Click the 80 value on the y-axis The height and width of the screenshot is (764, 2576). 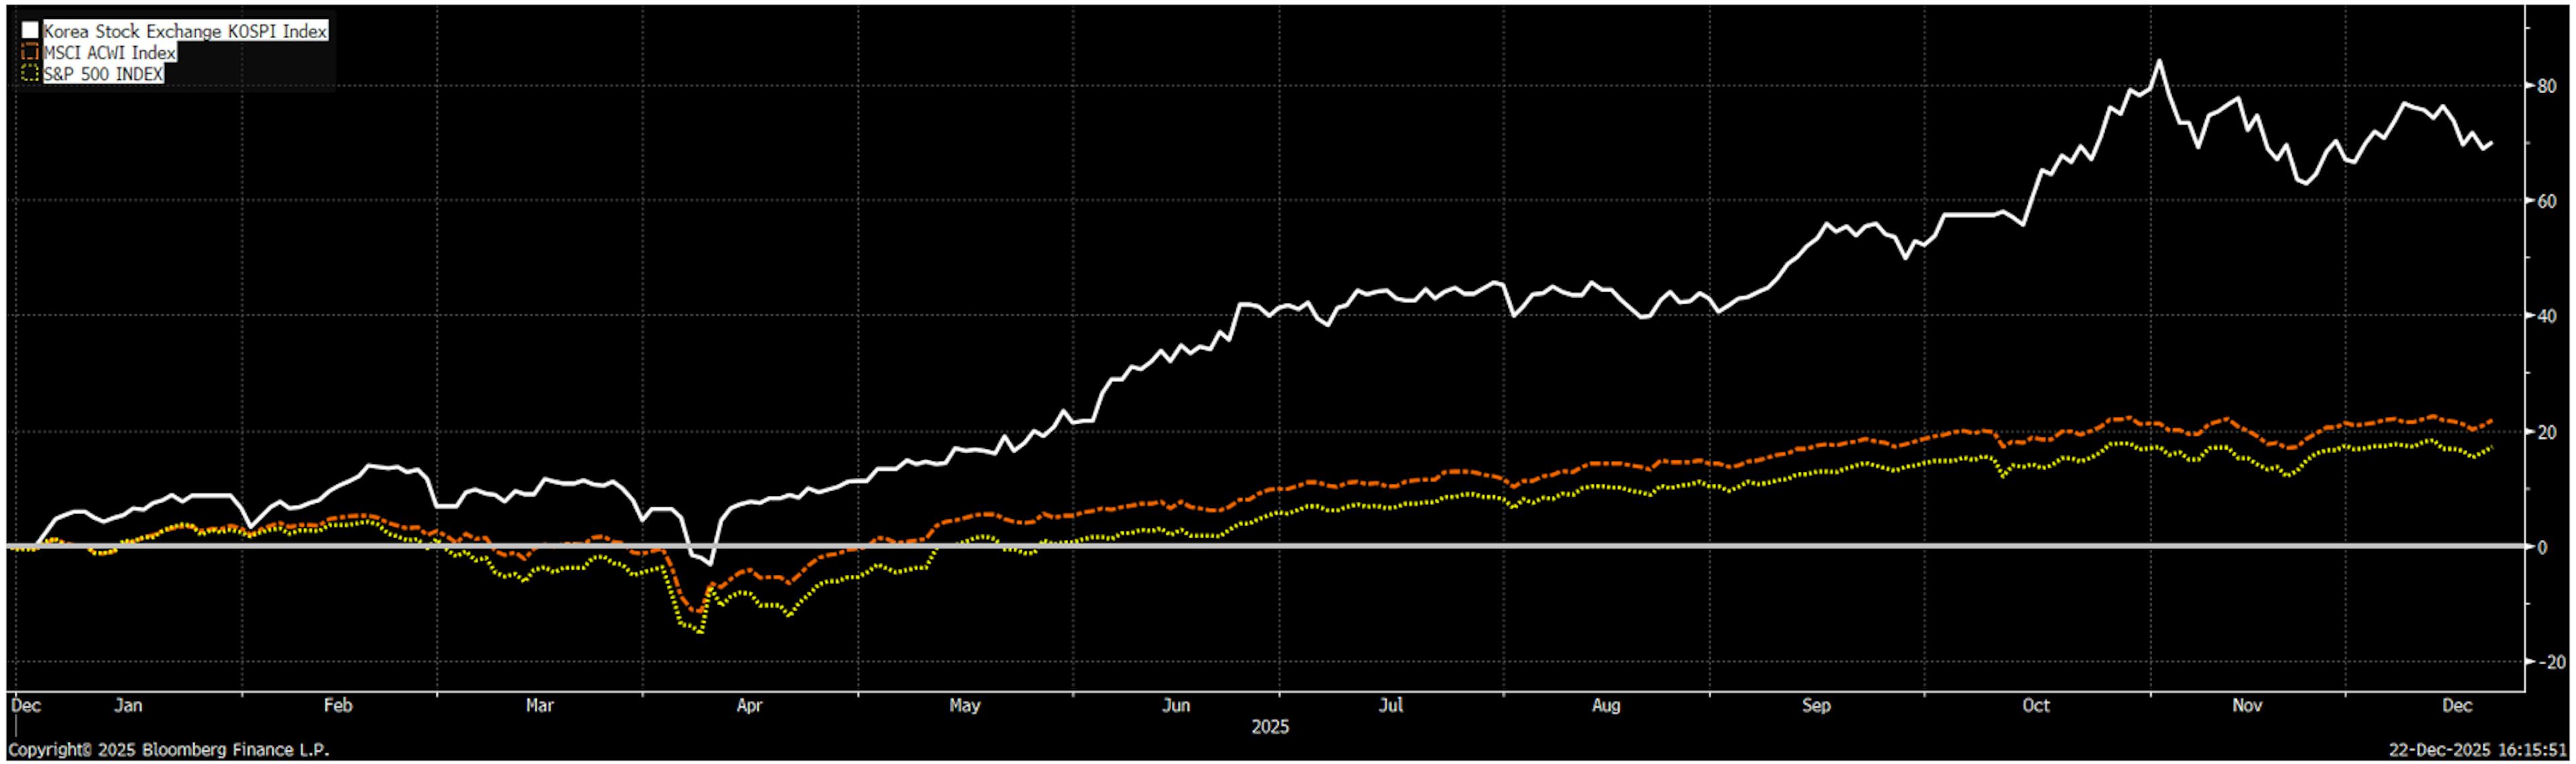point(2547,86)
